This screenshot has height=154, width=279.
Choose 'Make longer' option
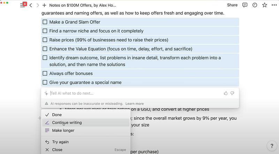(63, 130)
